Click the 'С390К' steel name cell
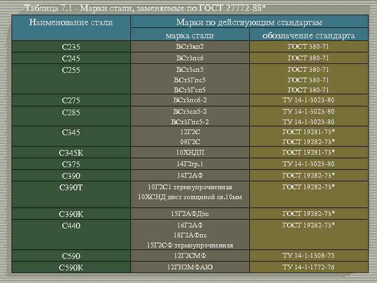Screen dimensions: 377x283 tap(71, 214)
